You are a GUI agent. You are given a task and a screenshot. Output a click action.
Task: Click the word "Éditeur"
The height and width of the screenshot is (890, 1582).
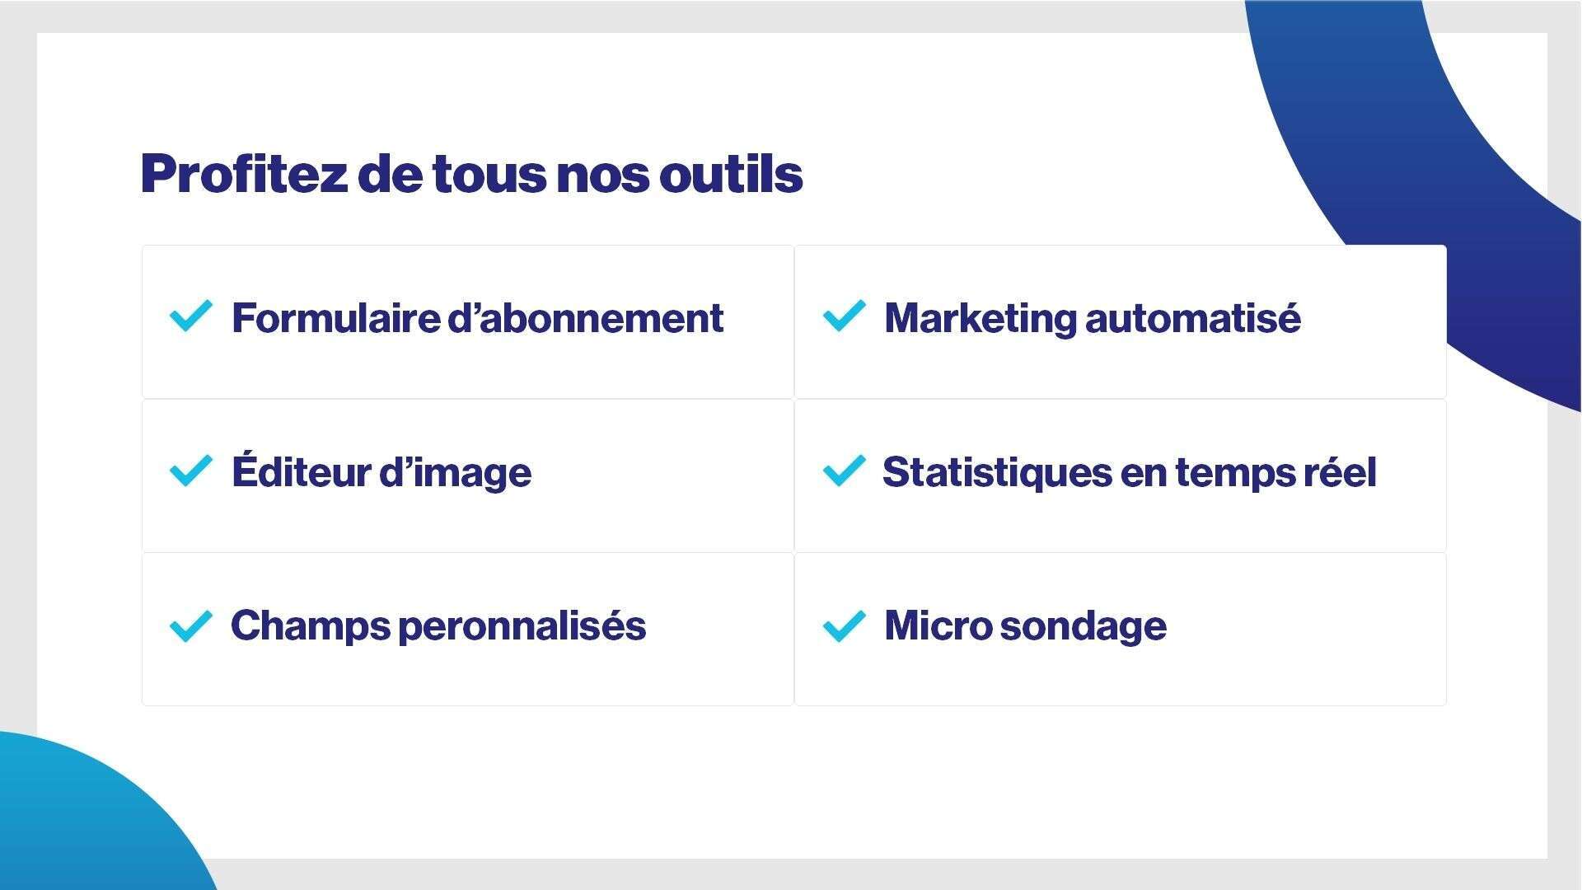pos(300,471)
